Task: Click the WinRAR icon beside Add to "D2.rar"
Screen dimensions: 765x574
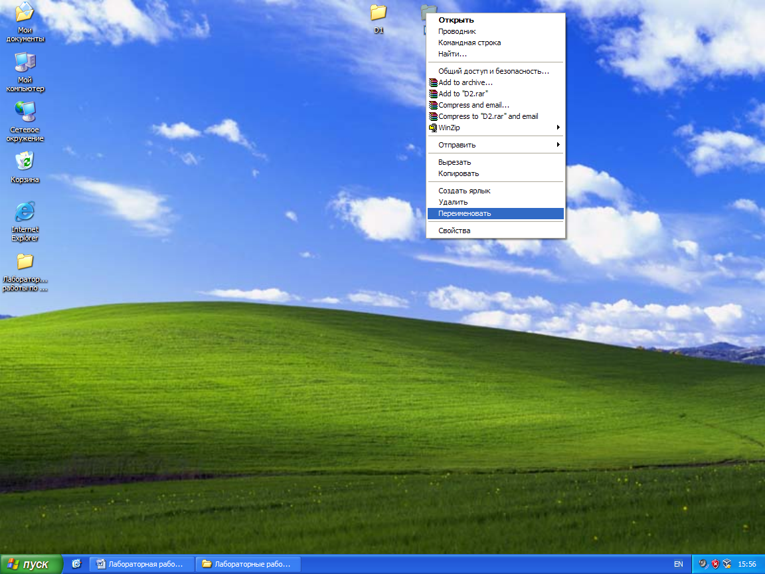Action: [x=433, y=94]
